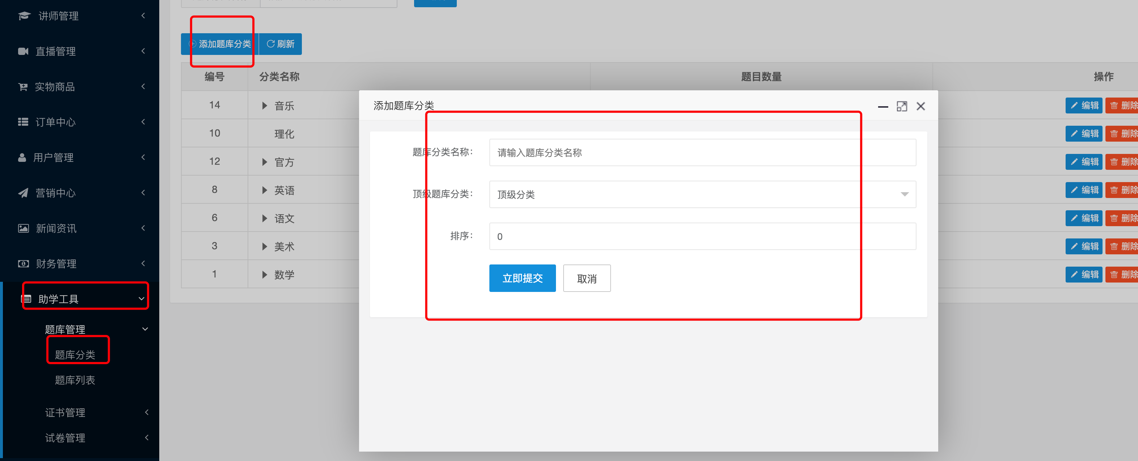Click the 讲师管理 graduation cap icon
1138x461 pixels.
tap(24, 16)
